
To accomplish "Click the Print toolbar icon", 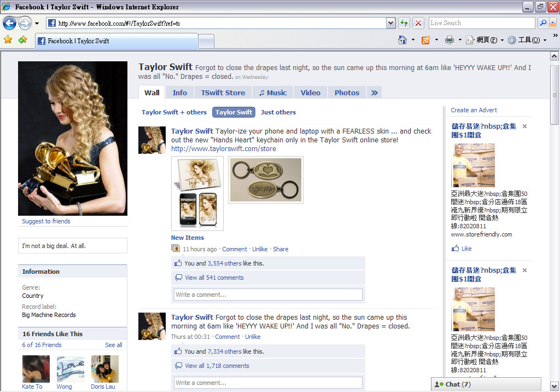I will [x=450, y=40].
